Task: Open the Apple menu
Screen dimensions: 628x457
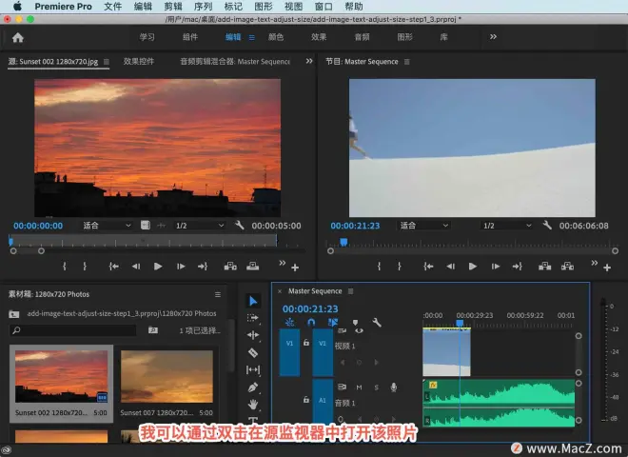Action: click(x=17, y=7)
